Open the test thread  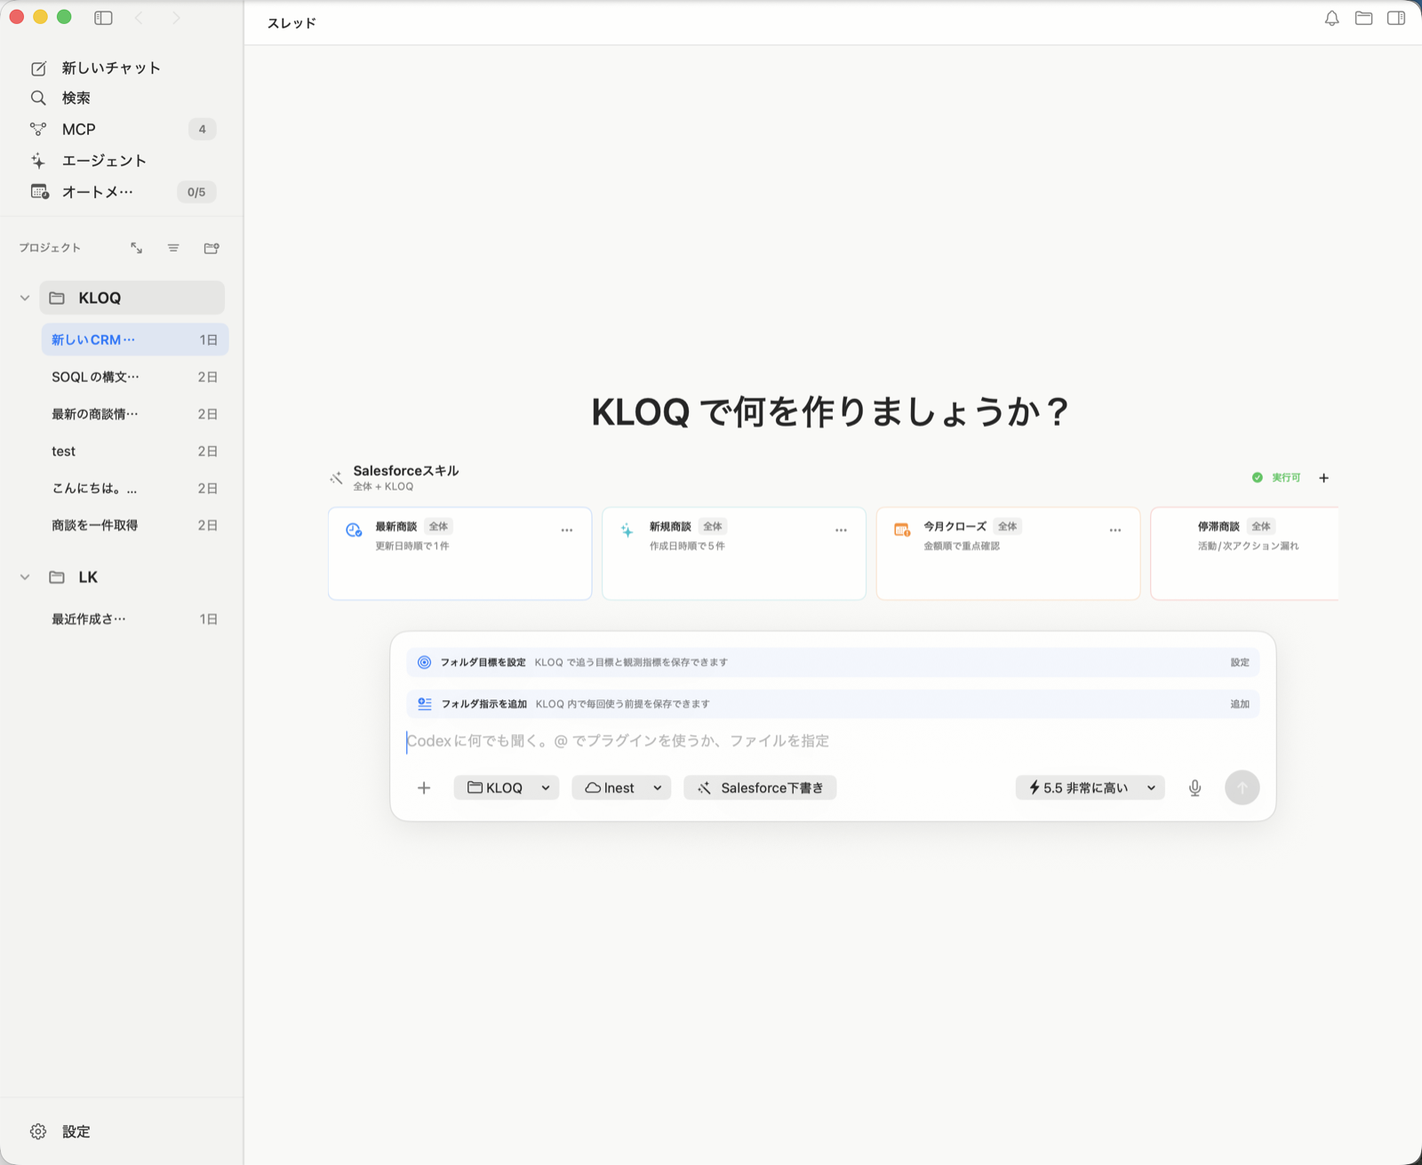pyautogui.click(x=135, y=451)
